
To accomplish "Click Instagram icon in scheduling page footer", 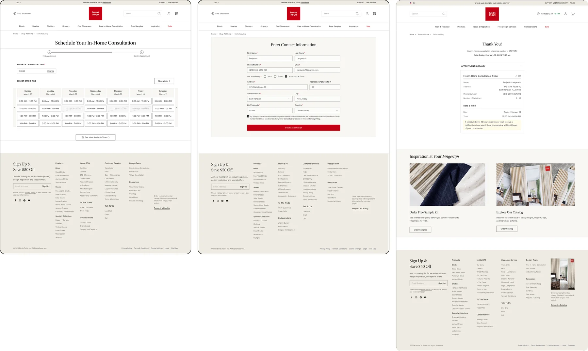I will pyautogui.click(x=20, y=200).
